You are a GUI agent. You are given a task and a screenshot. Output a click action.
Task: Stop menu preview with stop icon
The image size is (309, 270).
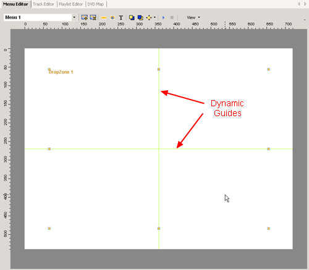tap(172, 17)
